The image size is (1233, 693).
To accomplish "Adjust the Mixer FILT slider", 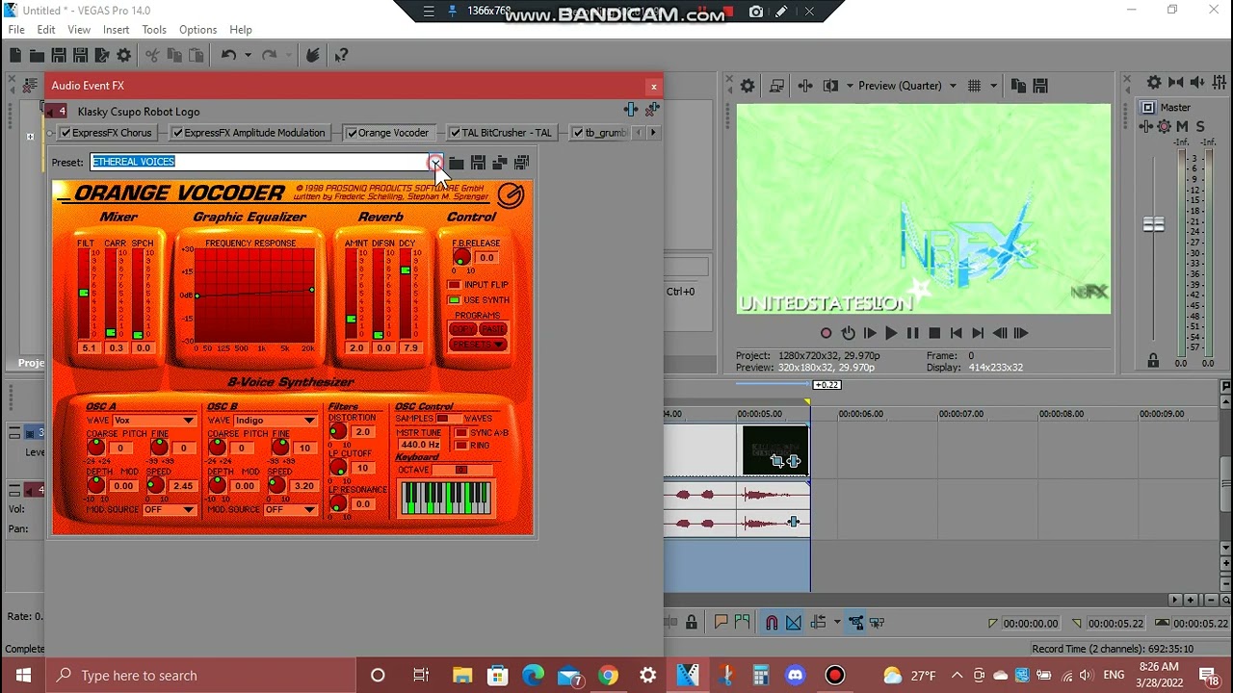I will click(85, 293).
